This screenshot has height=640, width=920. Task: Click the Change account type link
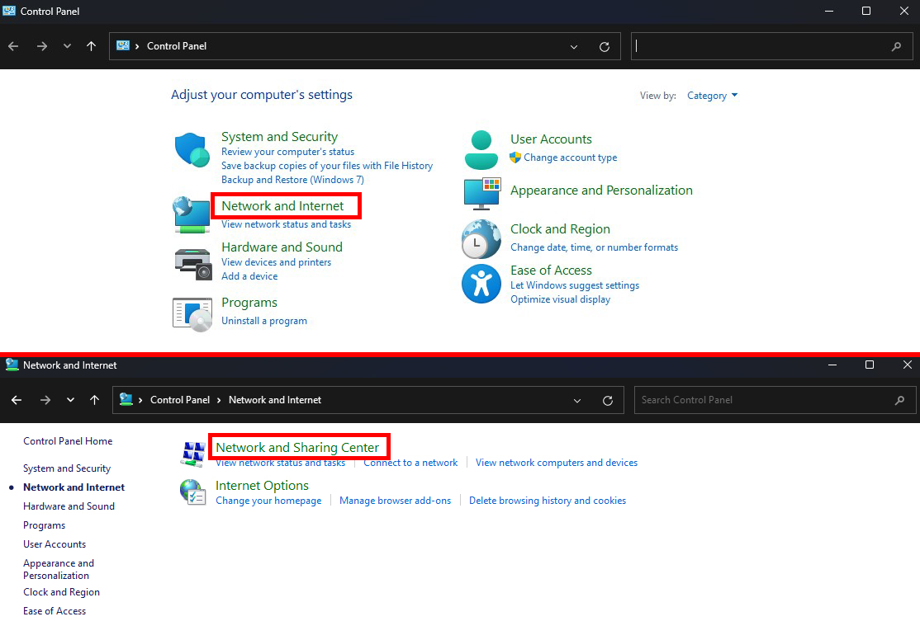point(570,158)
